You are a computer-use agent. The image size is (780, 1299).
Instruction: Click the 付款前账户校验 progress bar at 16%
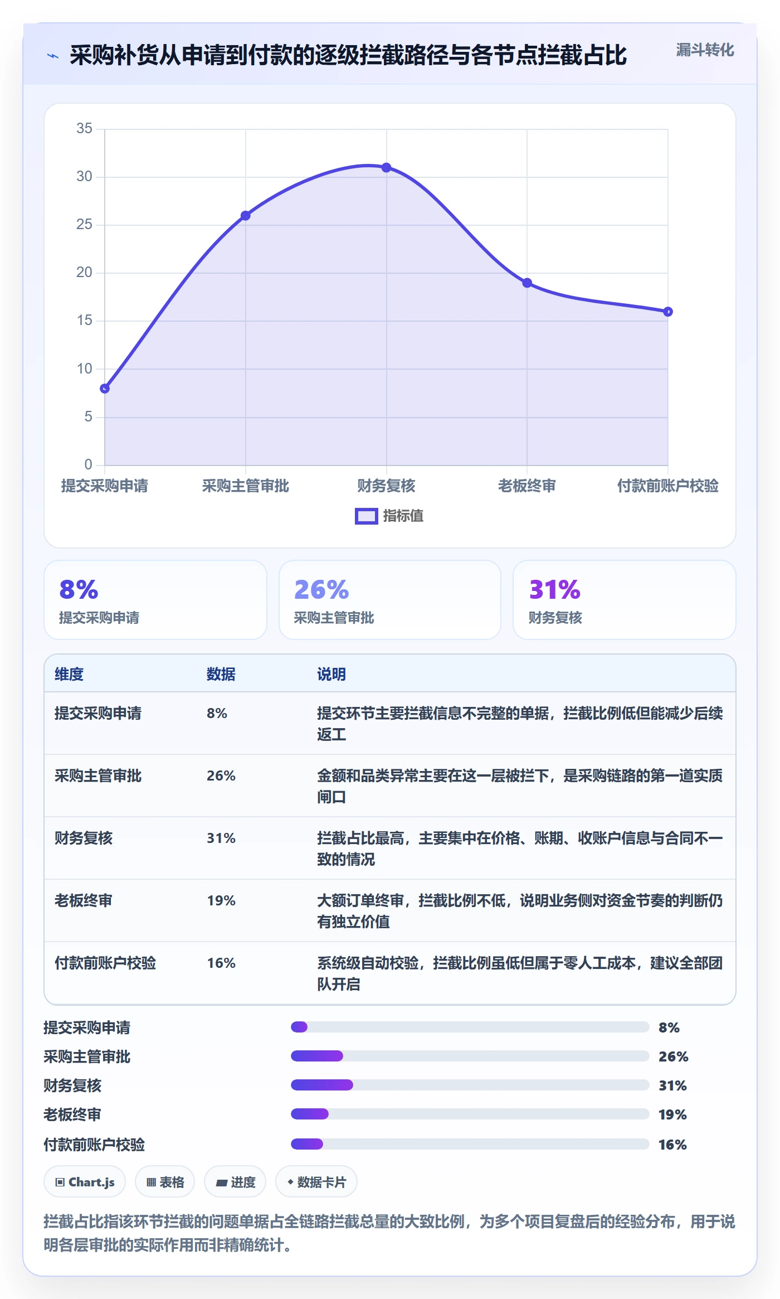[470, 1144]
